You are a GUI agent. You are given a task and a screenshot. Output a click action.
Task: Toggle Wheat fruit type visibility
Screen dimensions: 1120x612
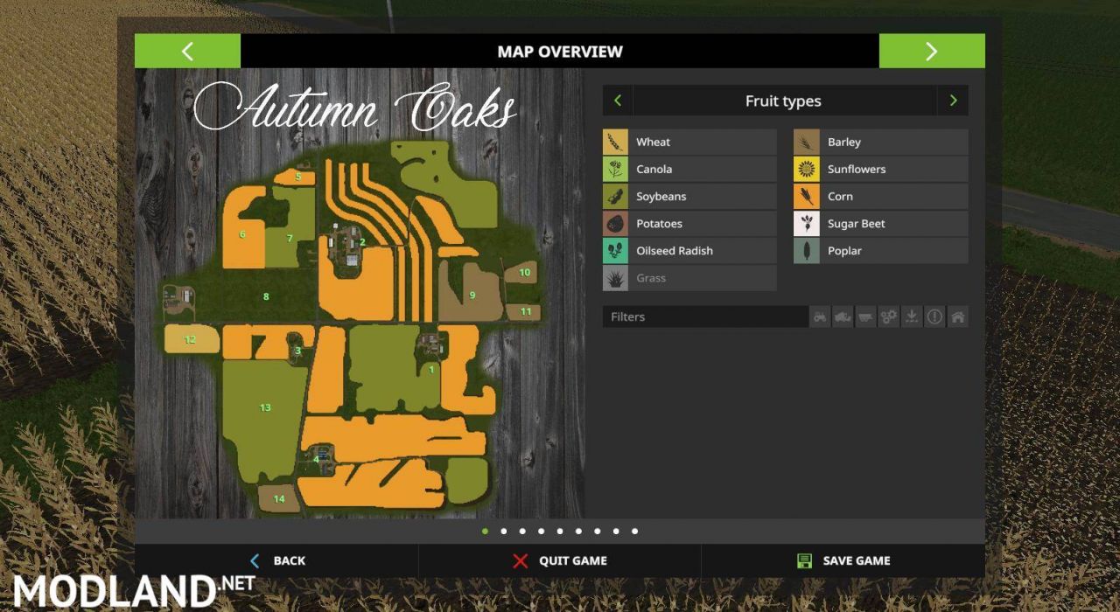pyautogui.click(x=689, y=143)
